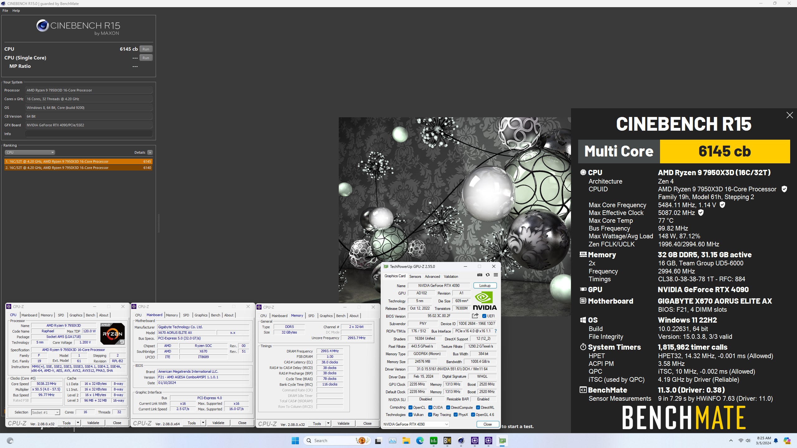The image size is (797, 448).
Task: Click Validate in the CPU-Z Mainboard window
Action: pos(218,423)
